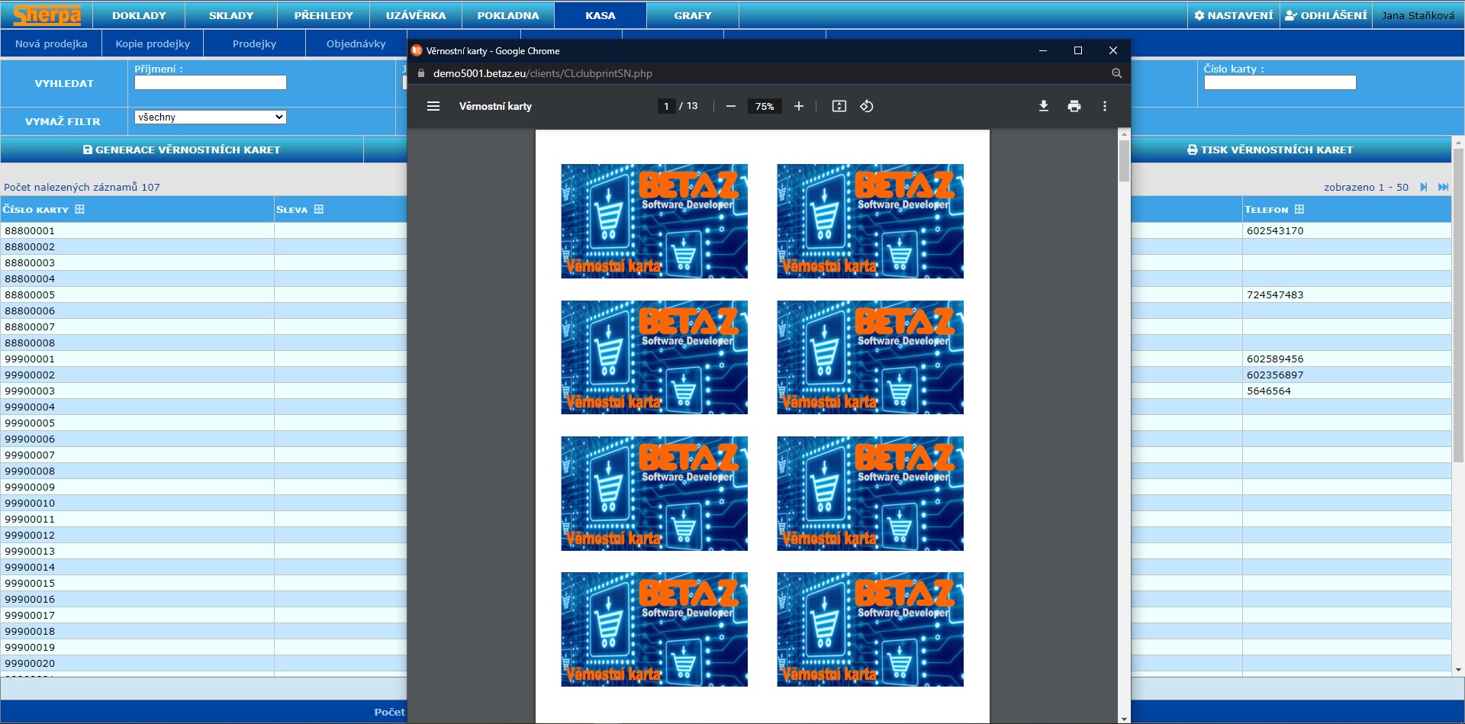This screenshot has height=724, width=1465.
Task: Switch to Nová prodejka tab
Action: point(51,43)
